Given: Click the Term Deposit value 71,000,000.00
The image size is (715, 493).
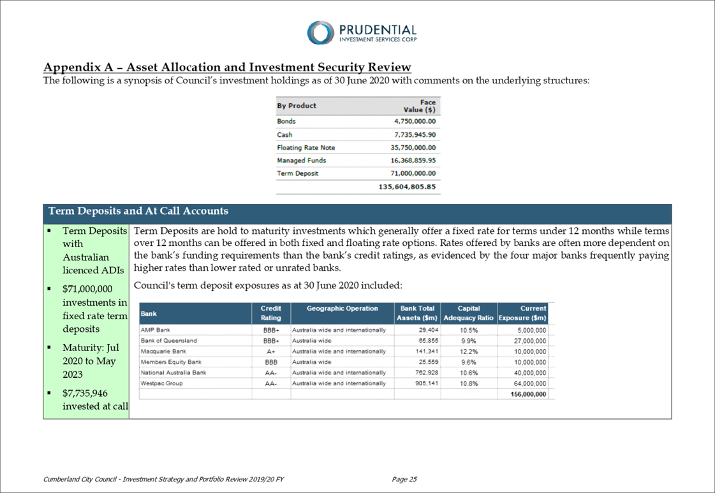Looking at the screenshot, I should (413, 173).
